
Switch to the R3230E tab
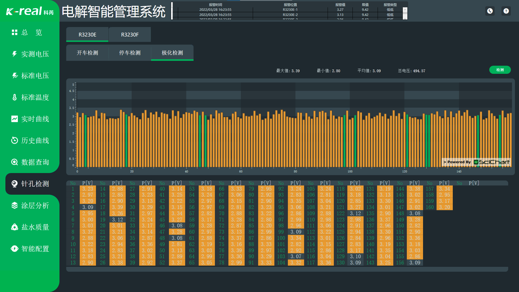point(87,35)
